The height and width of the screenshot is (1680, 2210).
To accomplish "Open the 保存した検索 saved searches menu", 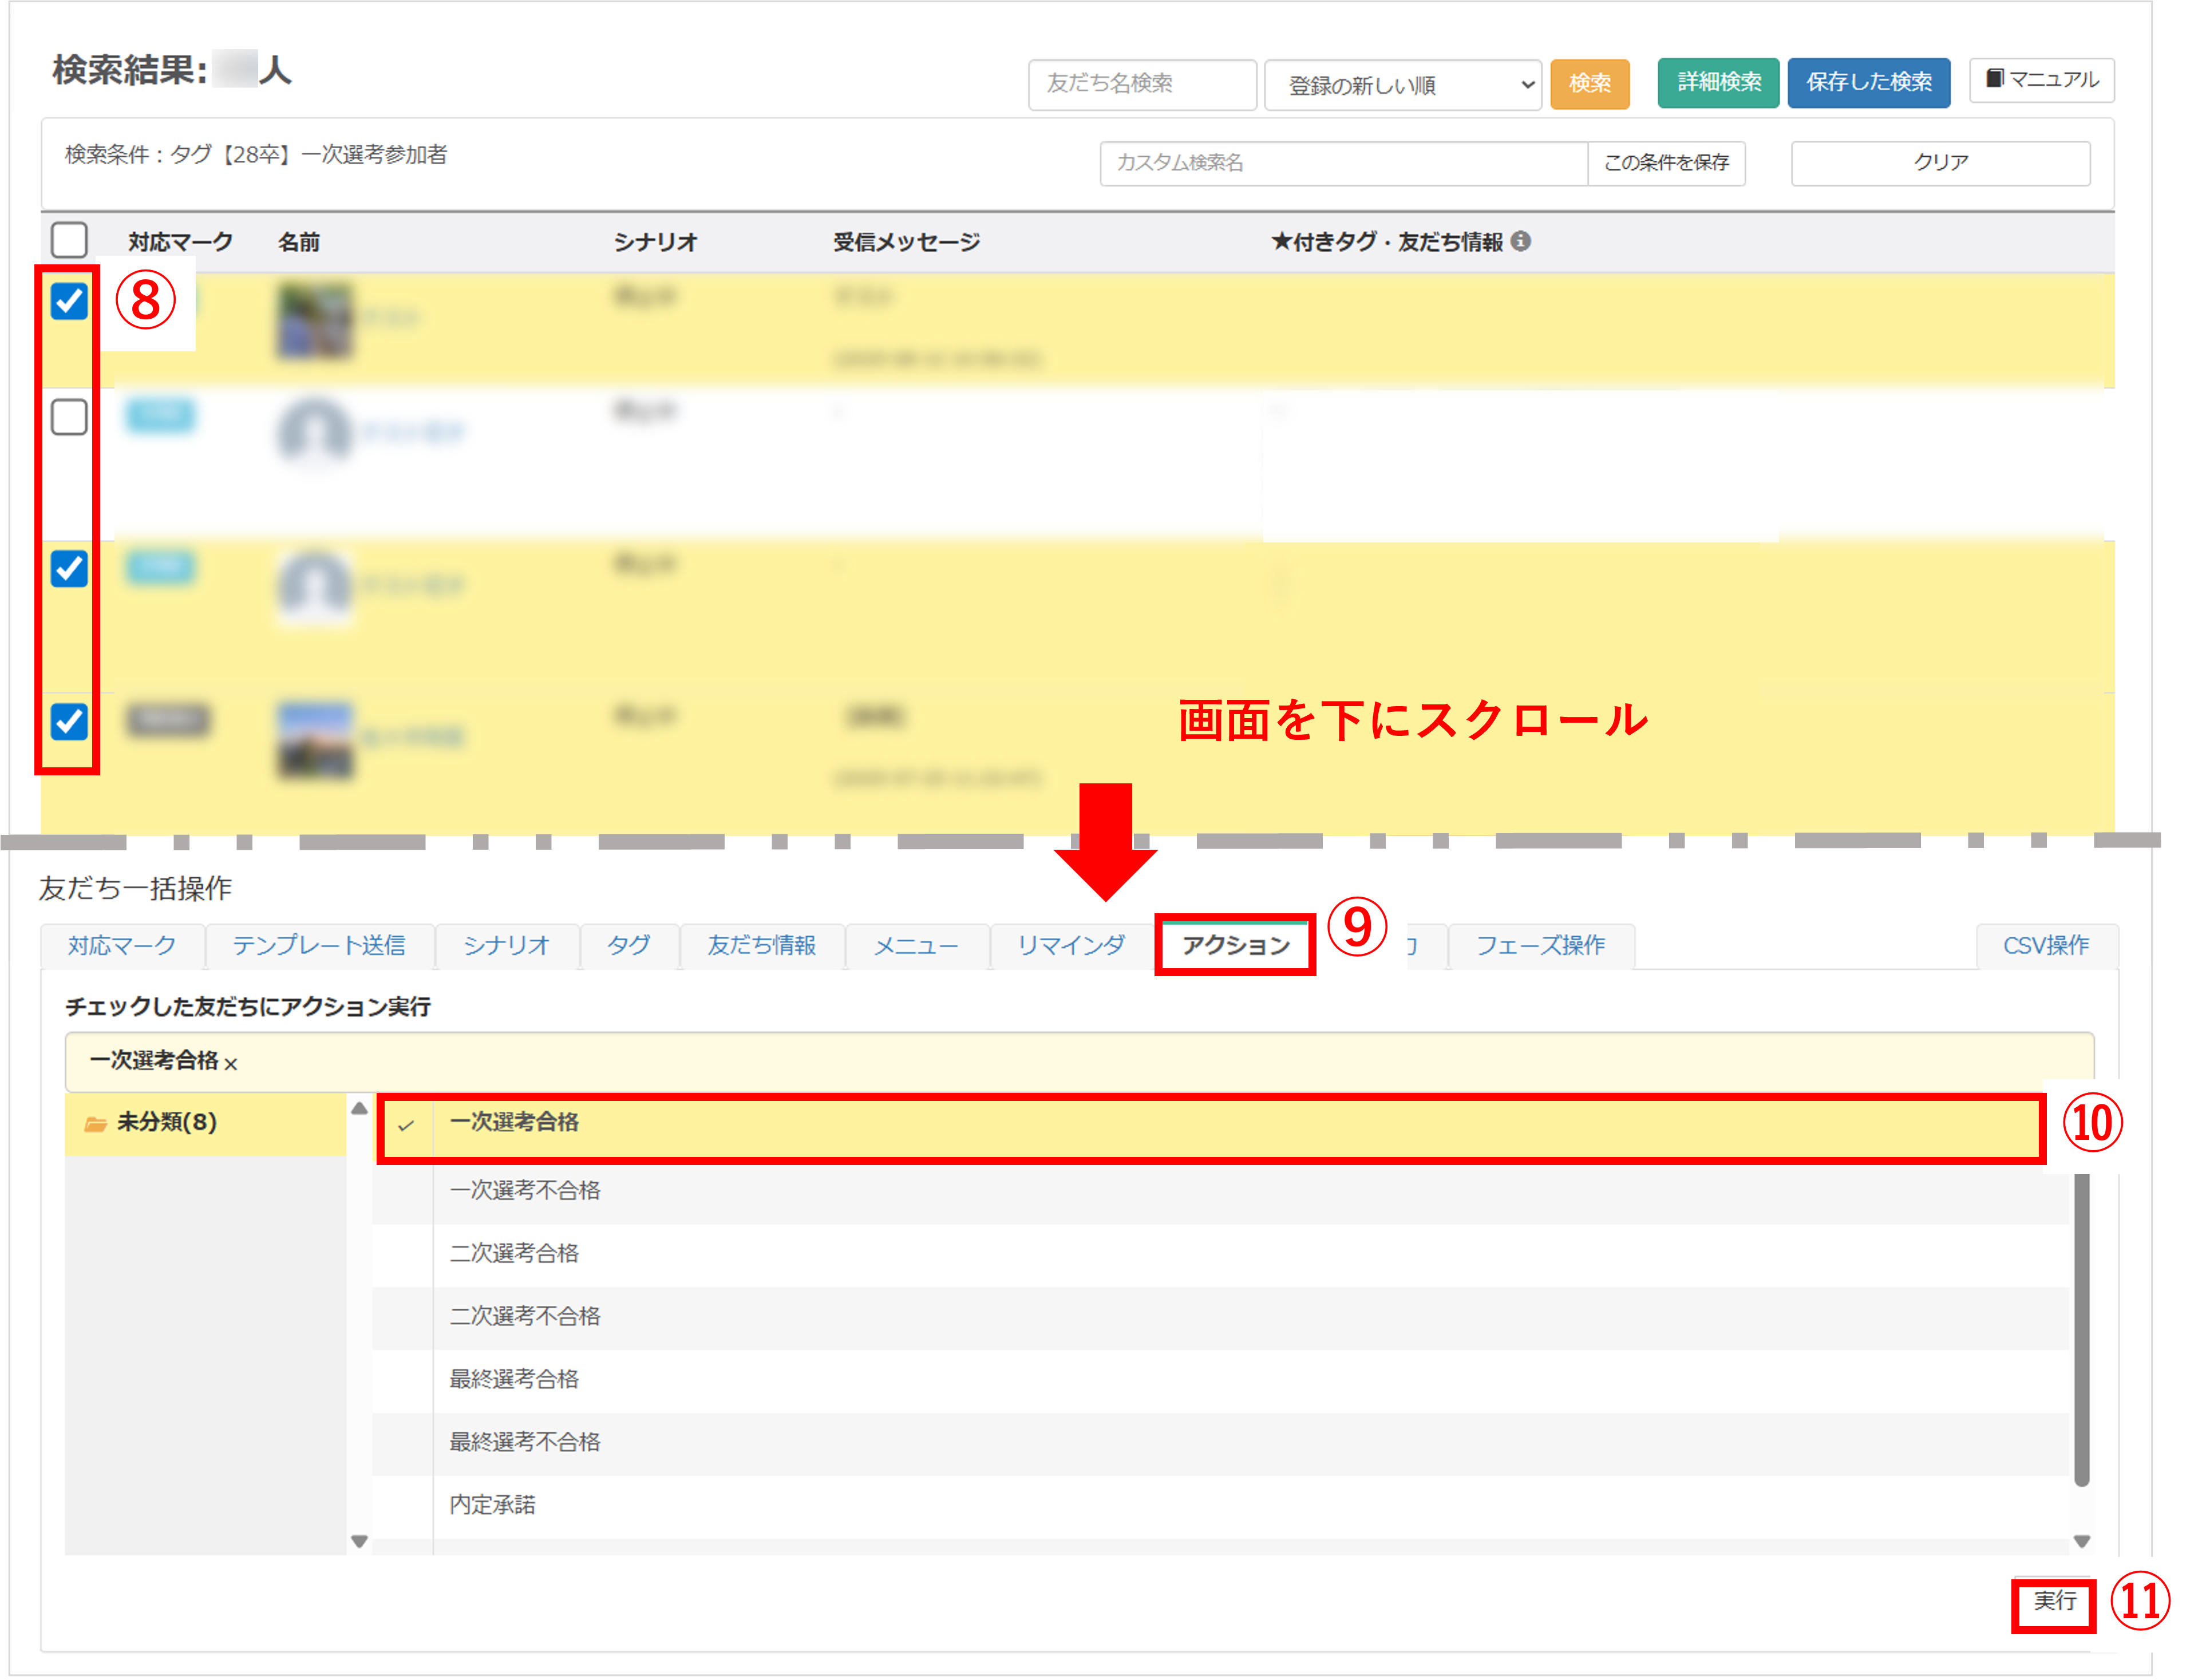I will click(x=1868, y=82).
